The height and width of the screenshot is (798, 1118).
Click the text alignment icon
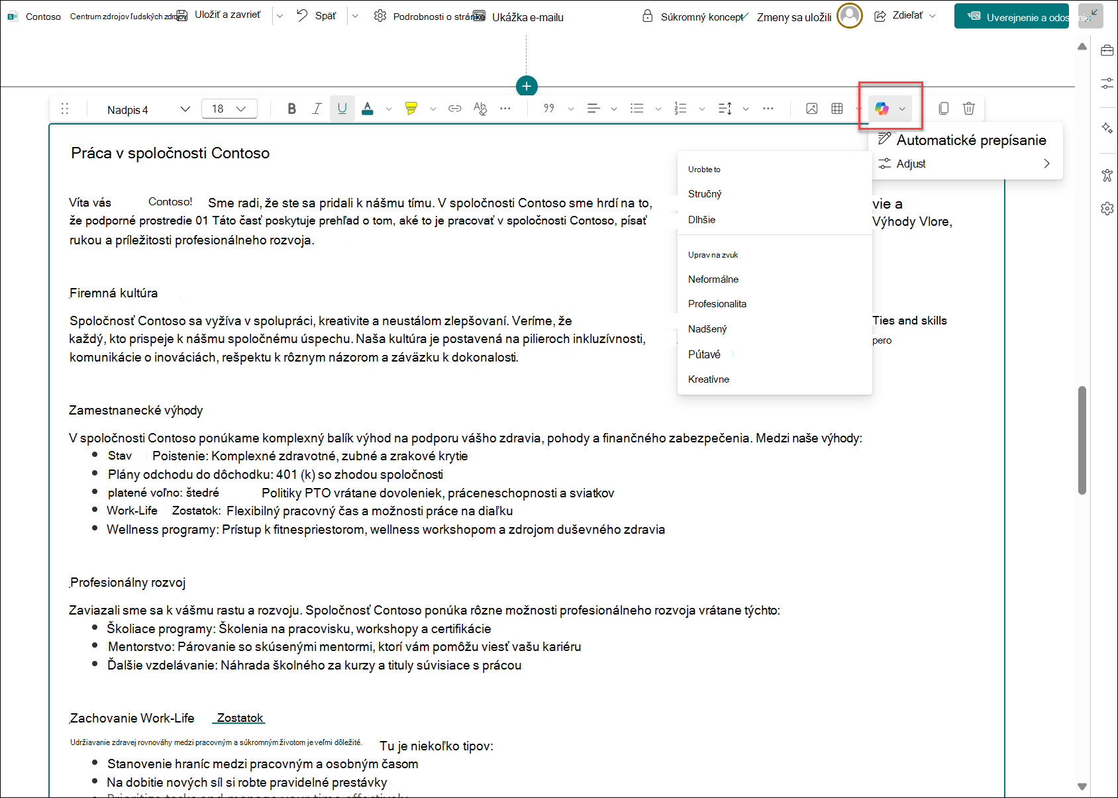click(x=593, y=109)
